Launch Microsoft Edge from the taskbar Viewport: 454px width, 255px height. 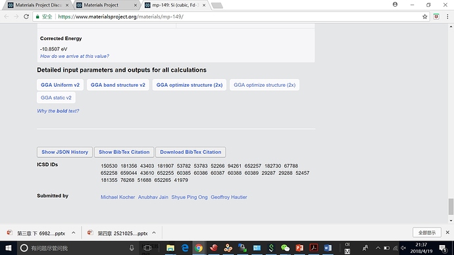(185, 248)
